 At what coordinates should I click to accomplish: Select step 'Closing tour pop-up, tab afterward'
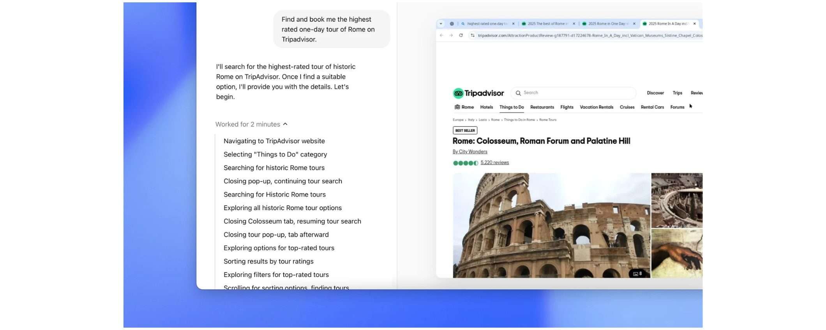point(276,235)
